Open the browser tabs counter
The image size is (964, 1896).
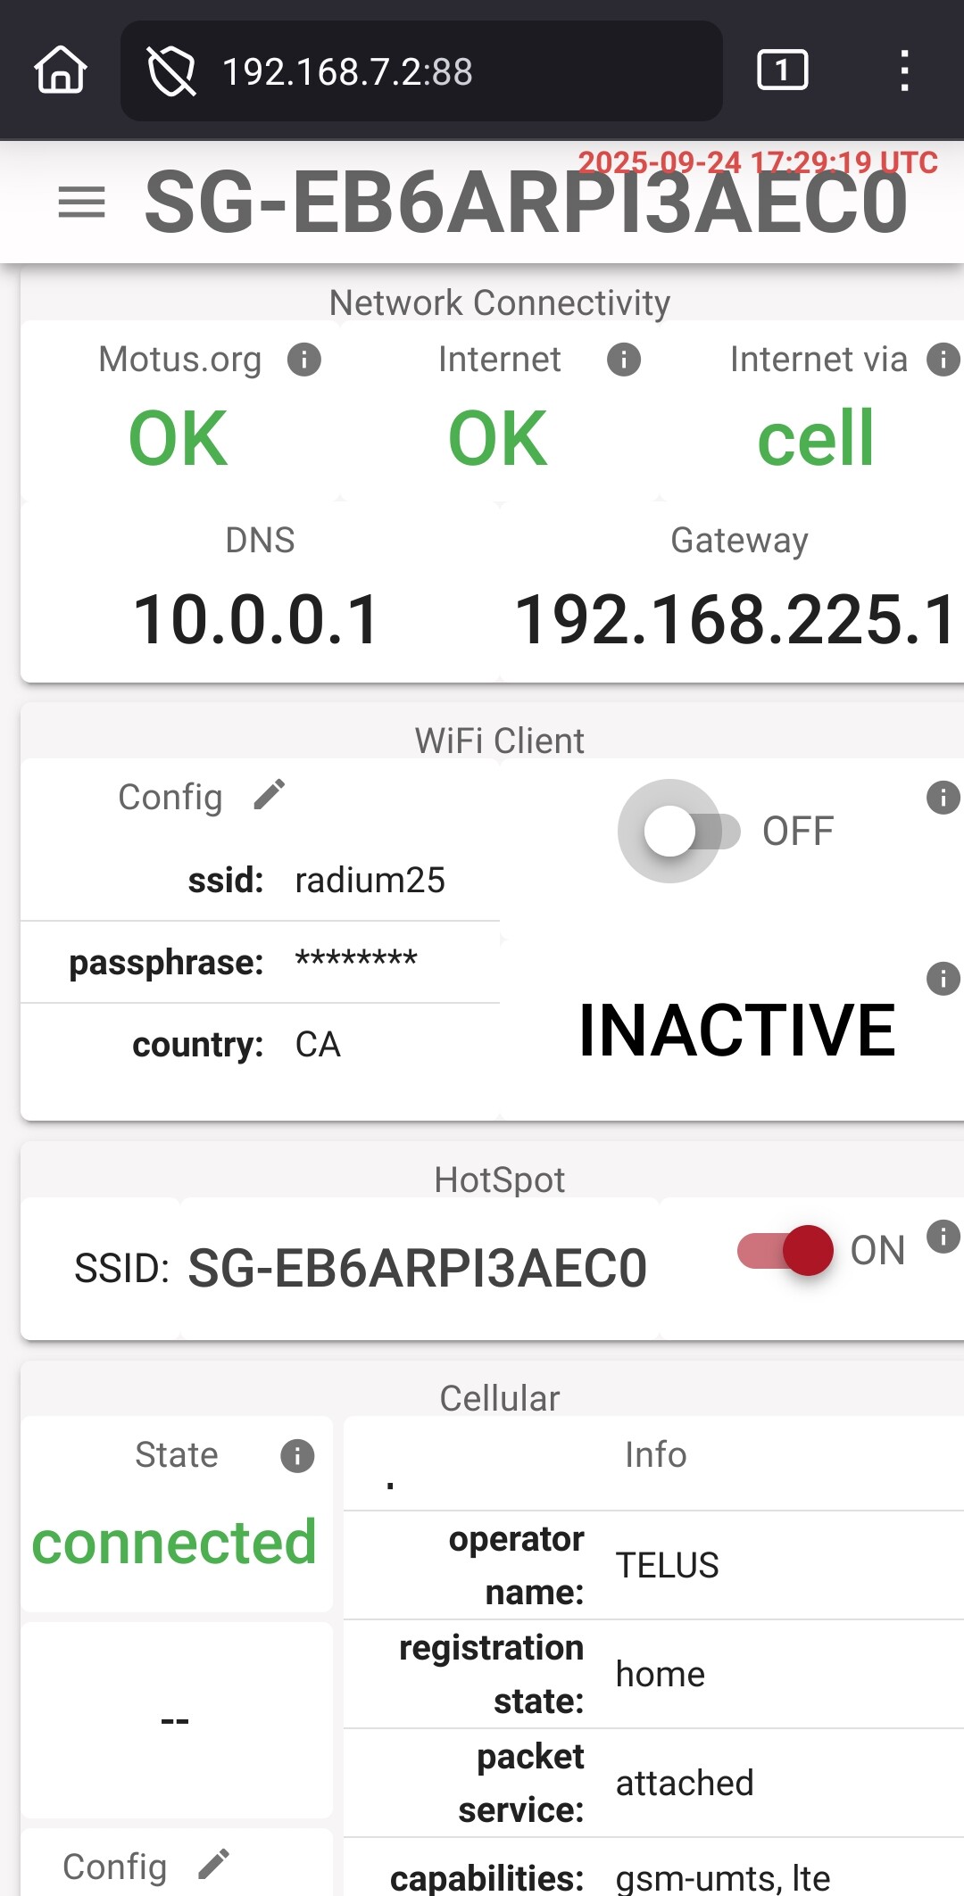pyautogui.click(x=782, y=70)
